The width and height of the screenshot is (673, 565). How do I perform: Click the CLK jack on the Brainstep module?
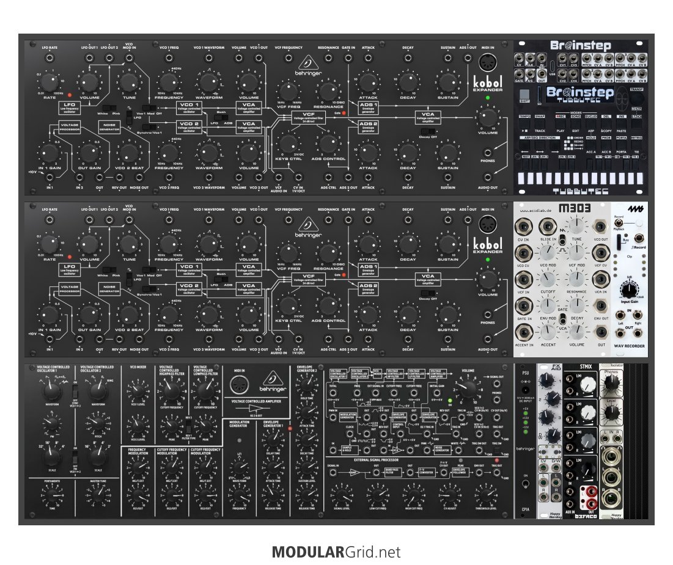pos(531,59)
